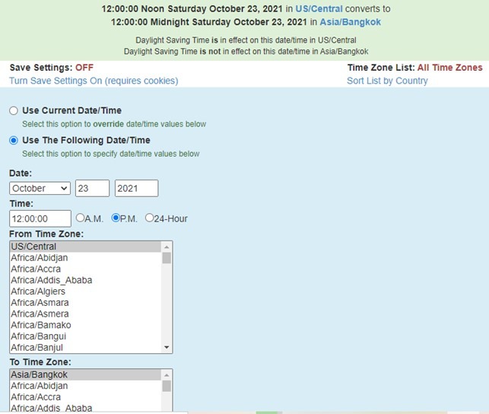This screenshot has width=489, height=414.
Task: Click the time field showing 12:00:00
Action: point(40,218)
